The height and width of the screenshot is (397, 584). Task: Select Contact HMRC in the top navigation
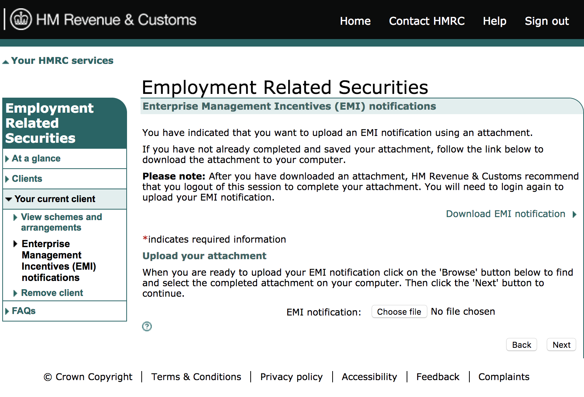coord(427,21)
